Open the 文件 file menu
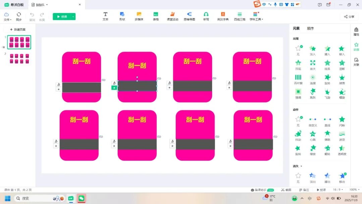 click(x=7, y=16)
